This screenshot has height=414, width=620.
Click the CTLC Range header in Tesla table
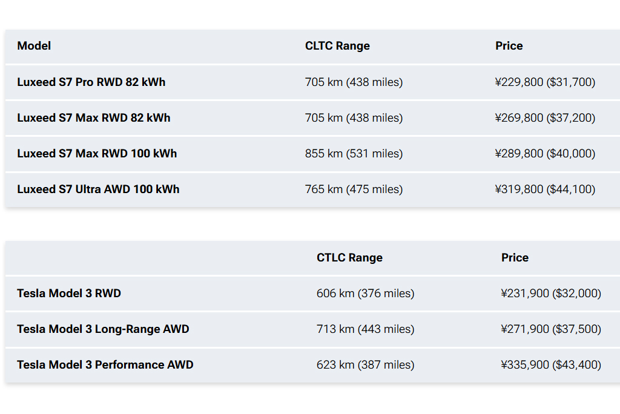click(x=349, y=258)
